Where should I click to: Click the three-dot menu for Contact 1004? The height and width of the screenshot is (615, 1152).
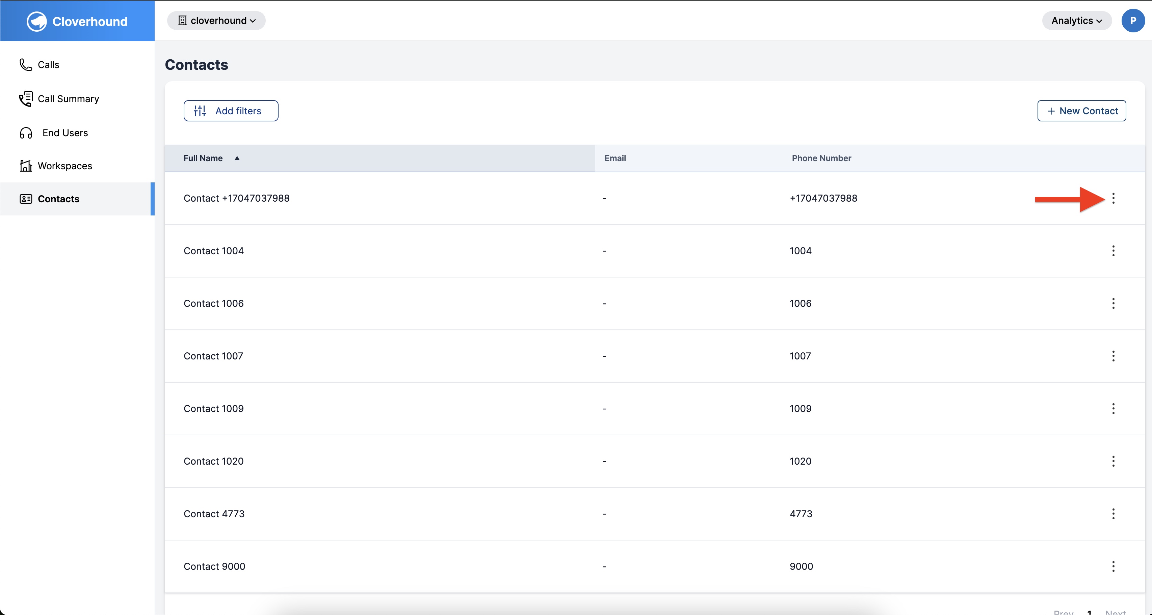coord(1112,251)
